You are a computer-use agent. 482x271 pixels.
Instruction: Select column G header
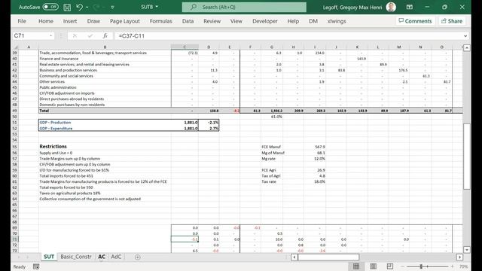[x=272, y=47]
